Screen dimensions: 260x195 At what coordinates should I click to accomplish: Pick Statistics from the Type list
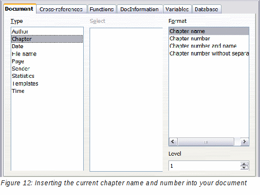point(47,76)
